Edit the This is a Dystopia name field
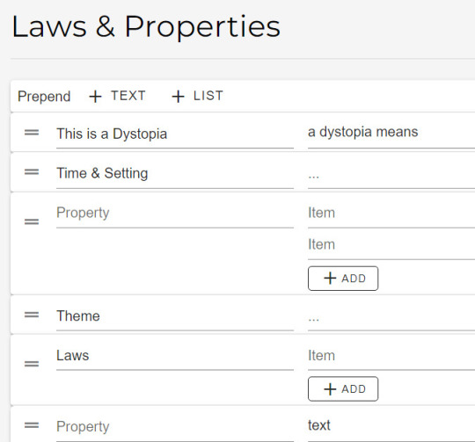Viewport: 475px width, 442px height. coord(175,134)
